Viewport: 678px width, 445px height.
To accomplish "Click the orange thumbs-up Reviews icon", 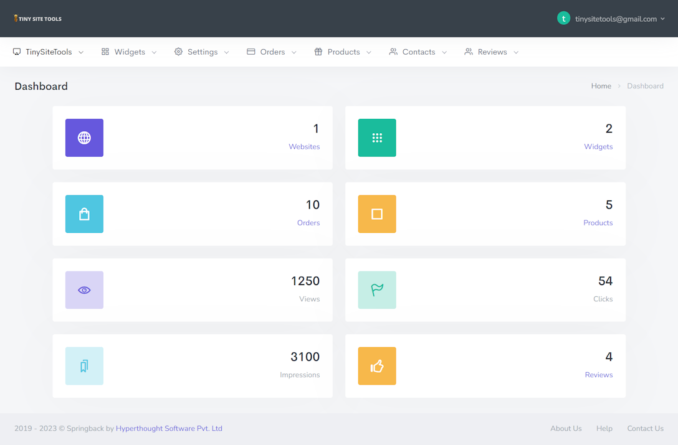I will pos(377,366).
